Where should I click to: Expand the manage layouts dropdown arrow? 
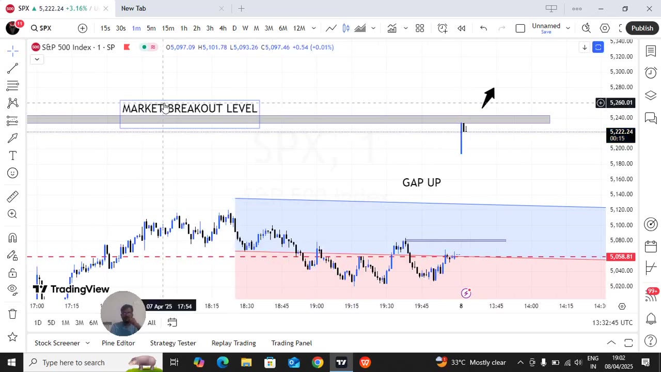[x=568, y=28]
